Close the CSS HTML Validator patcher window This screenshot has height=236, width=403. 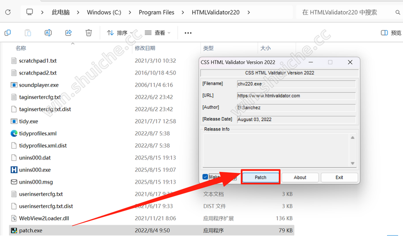pyautogui.click(x=350, y=62)
